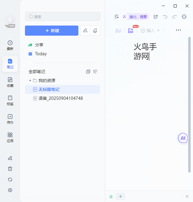Open settings hexagon icon in sidebar
The height and width of the screenshot is (202, 193).
click(10, 190)
